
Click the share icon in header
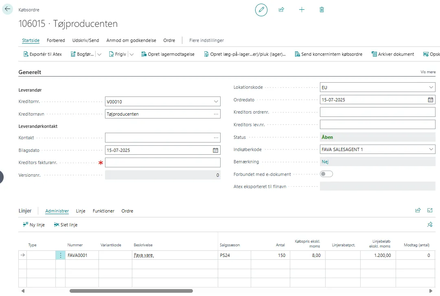281,10
